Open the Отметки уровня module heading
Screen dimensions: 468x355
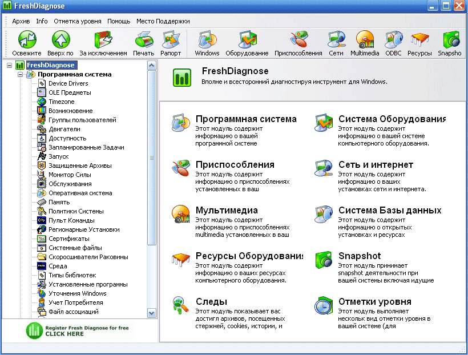click(375, 301)
